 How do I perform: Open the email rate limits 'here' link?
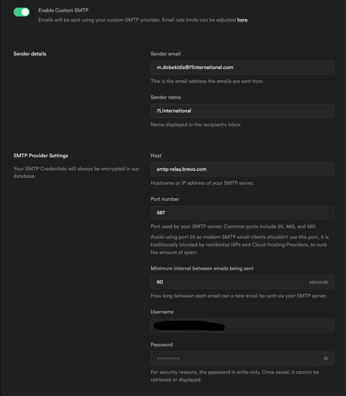[x=242, y=20]
